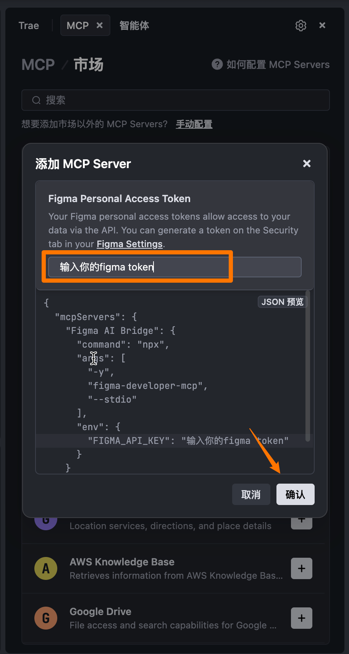Open the settings gear icon

tap(301, 26)
